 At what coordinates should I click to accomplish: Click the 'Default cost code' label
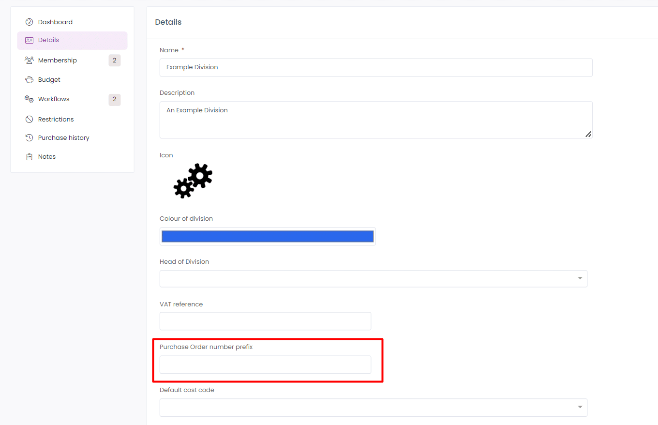[x=187, y=390]
